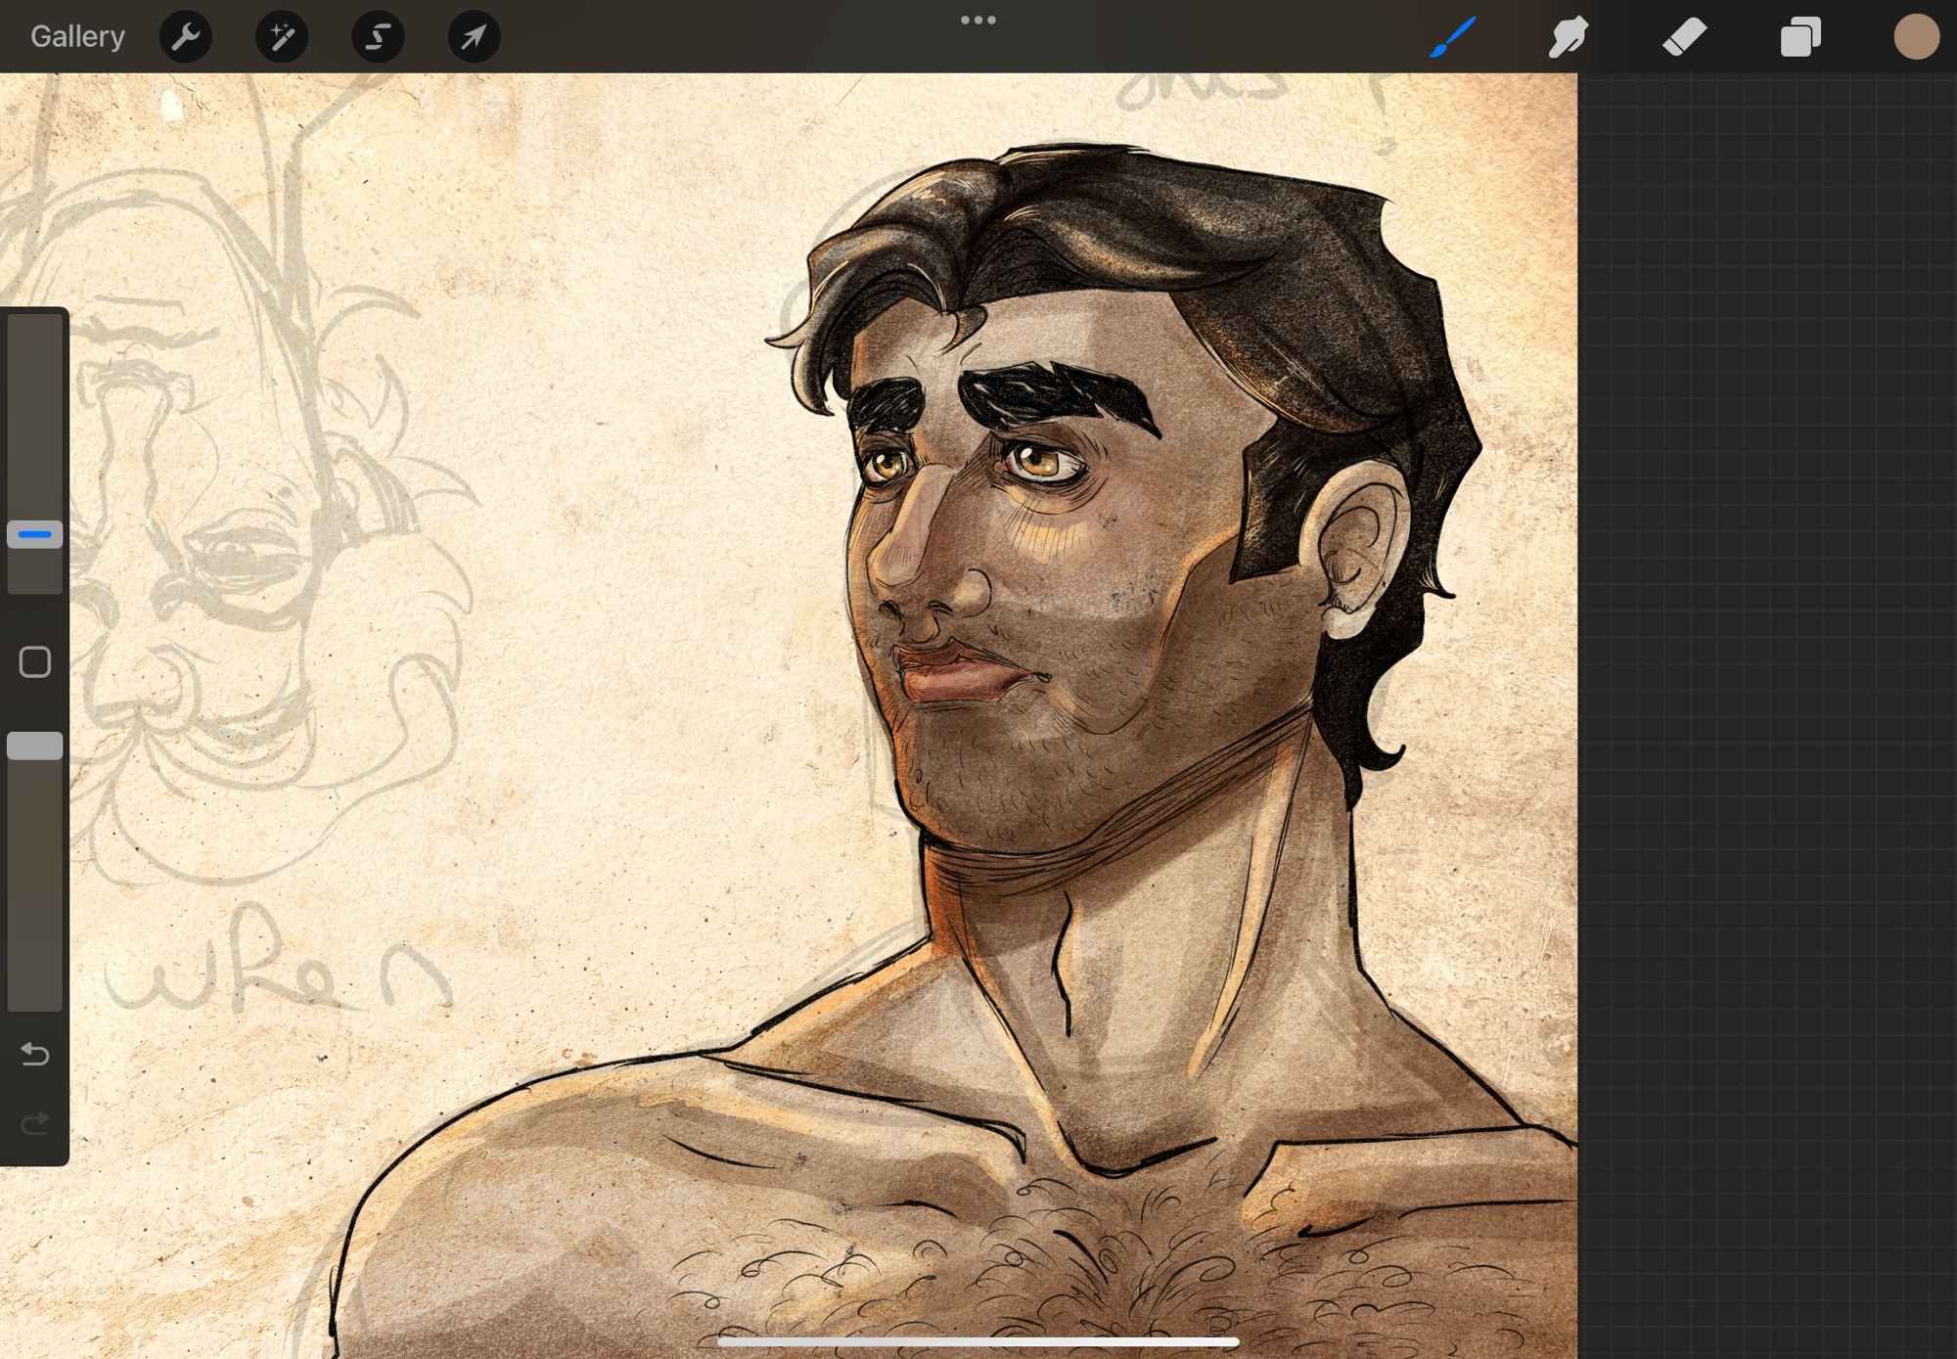Select the Eraser tool

coord(1684,36)
